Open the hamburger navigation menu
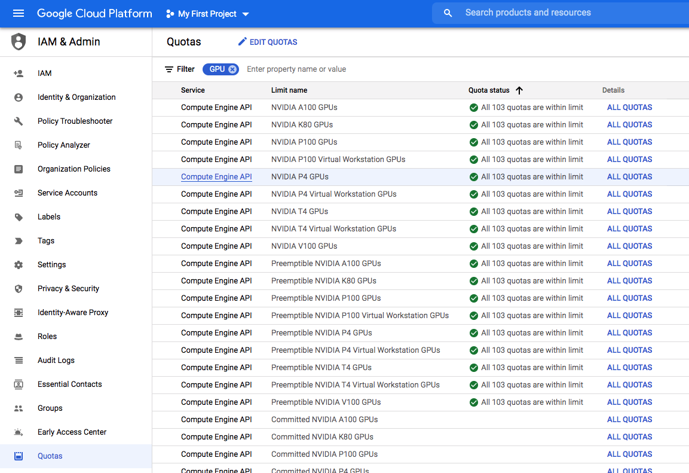 pos(19,13)
